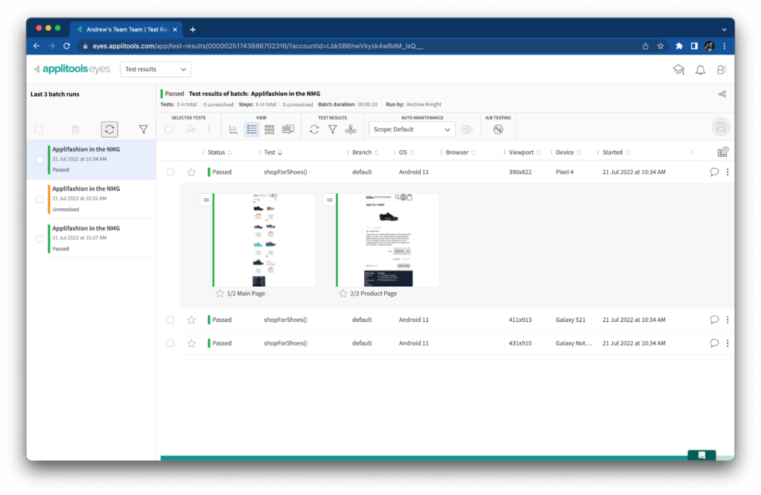Refresh the batch runs list in sidebar
The height and width of the screenshot is (495, 761).
click(109, 129)
